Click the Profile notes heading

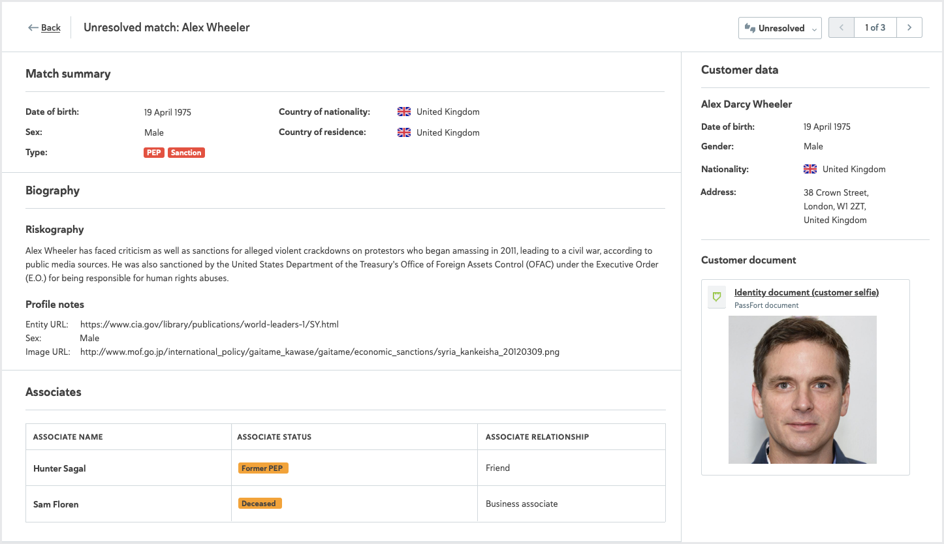(55, 305)
